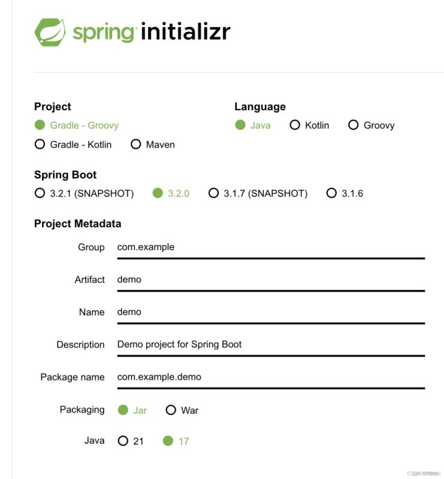The image size is (444, 479).
Task: Select Gradle - Groovy project option
Action: click(x=77, y=125)
